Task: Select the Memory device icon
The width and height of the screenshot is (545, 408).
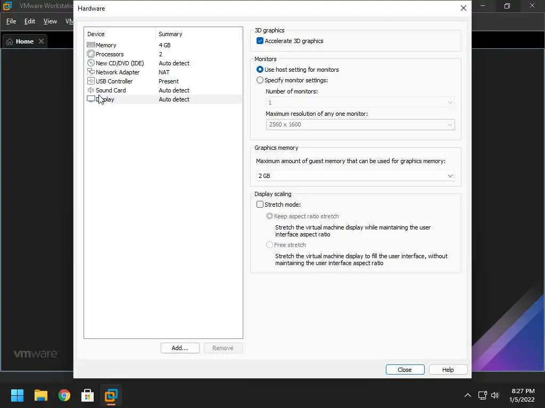Action: click(90, 45)
